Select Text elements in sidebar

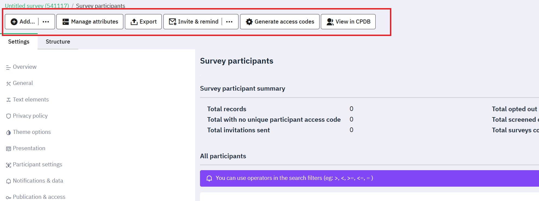(31, 100)
